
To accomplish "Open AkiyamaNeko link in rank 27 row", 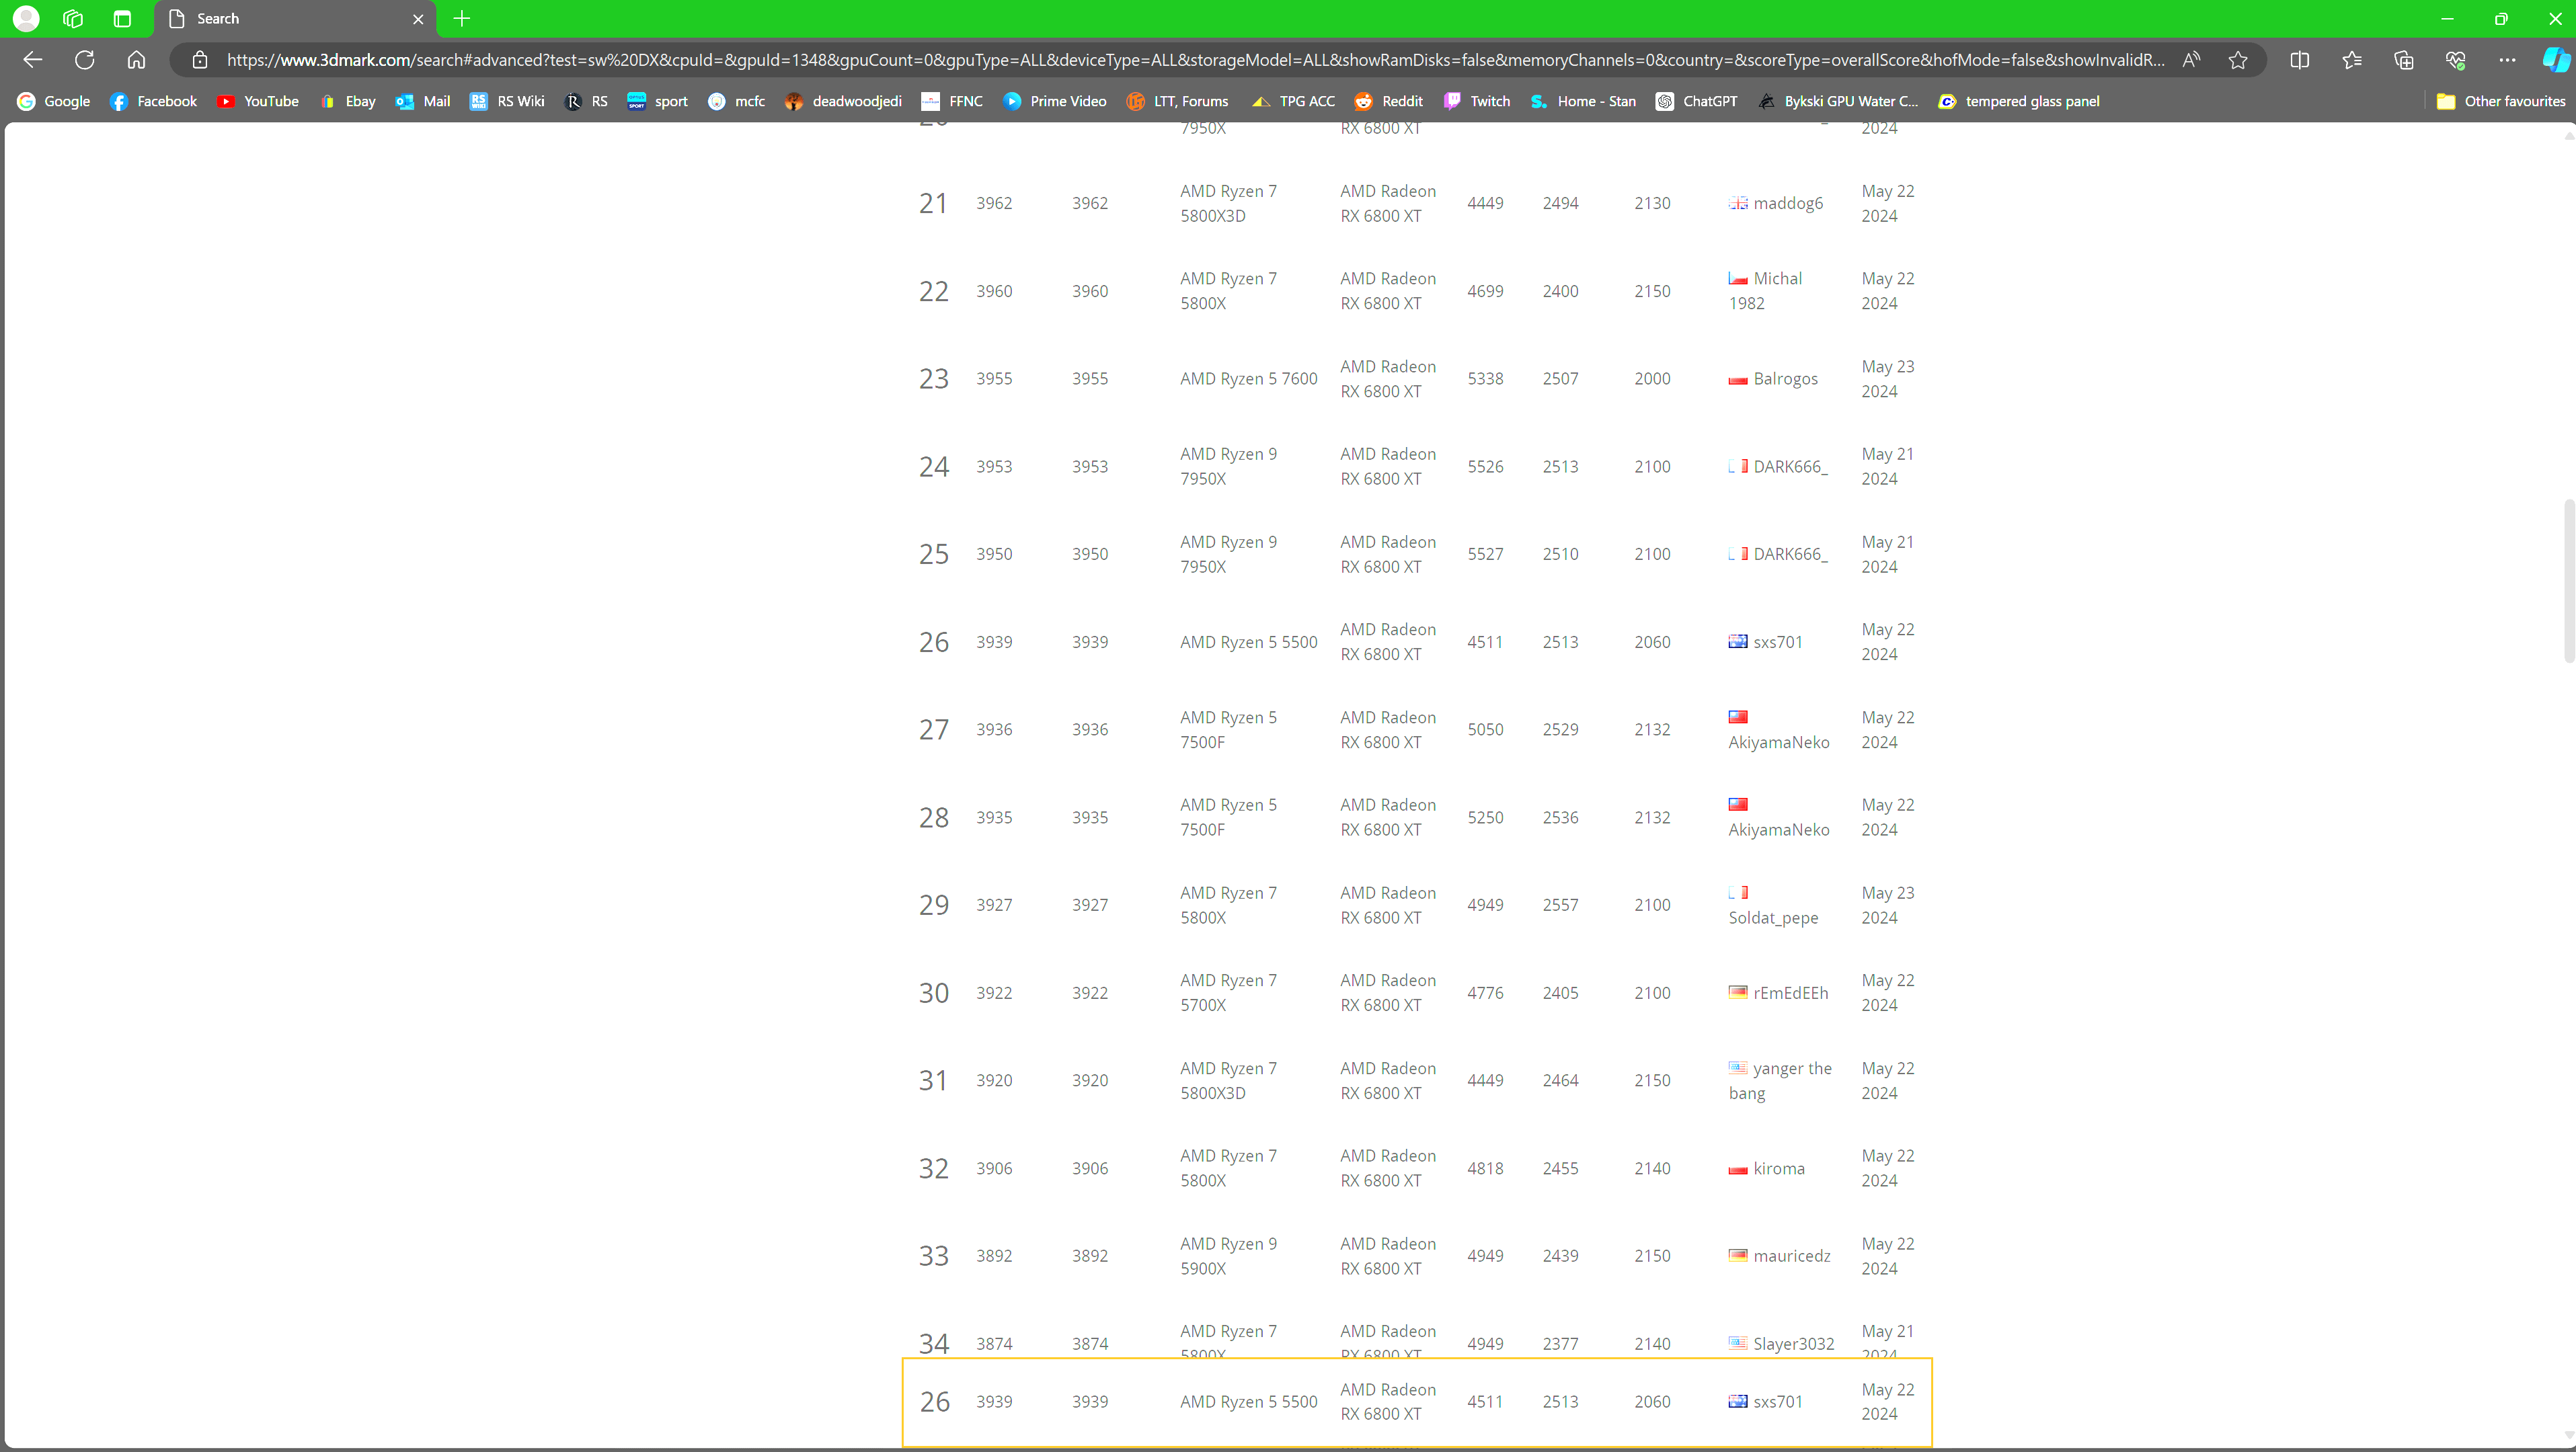I will 1779,742.
